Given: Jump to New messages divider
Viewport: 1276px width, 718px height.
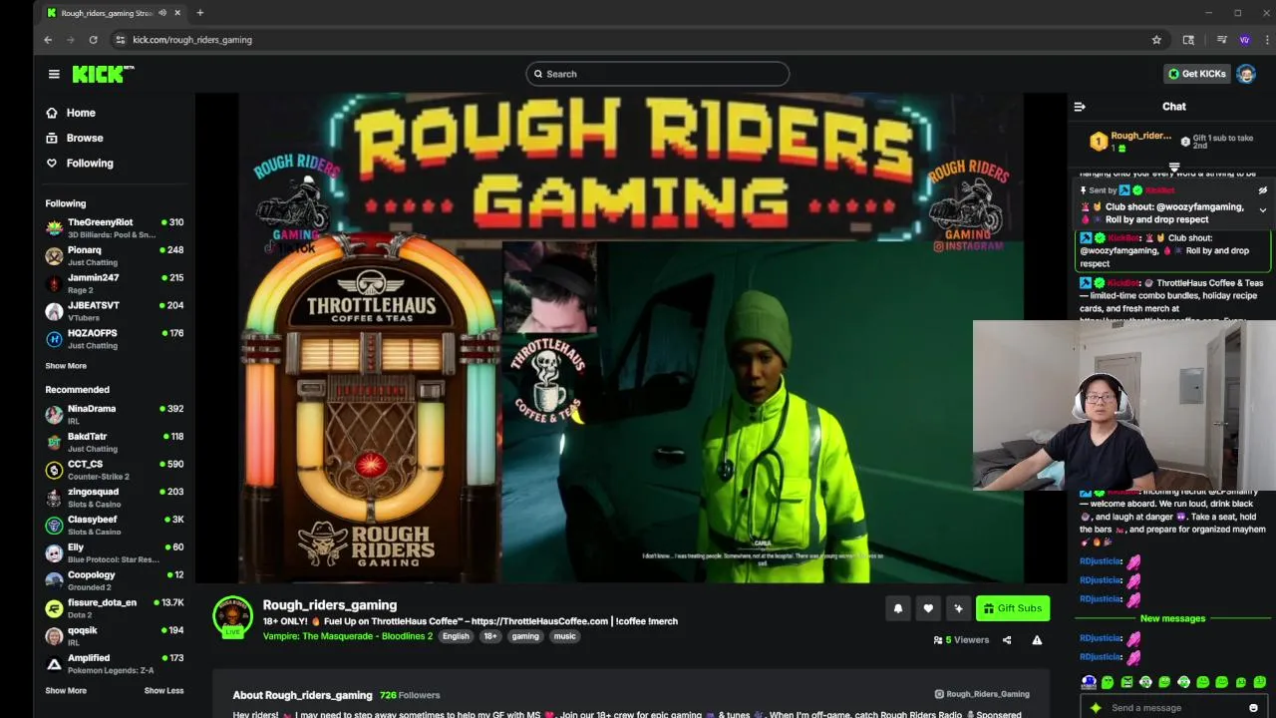Looking at the screenshot, I should click(1172, 618).
